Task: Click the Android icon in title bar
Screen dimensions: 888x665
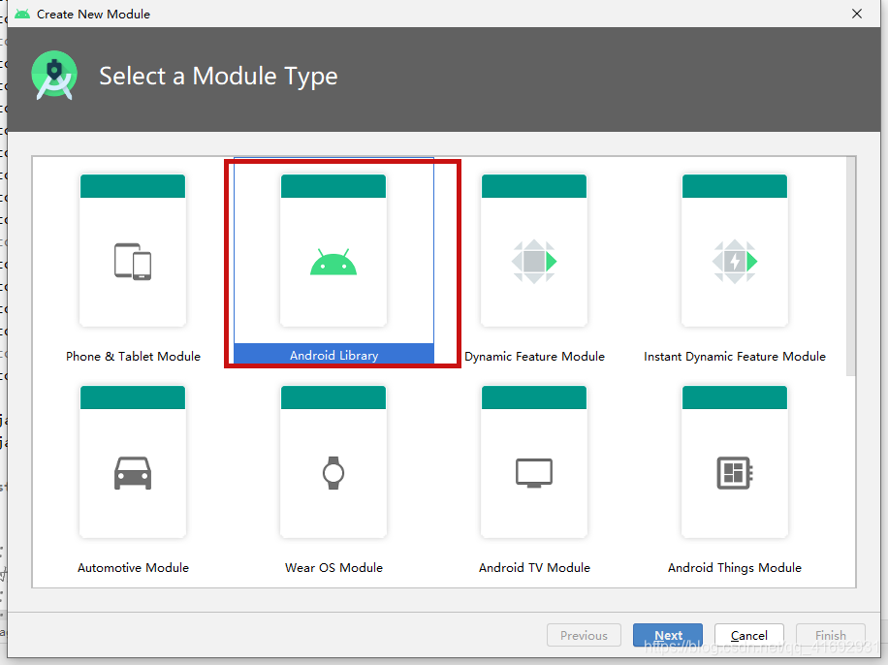Action: 22,15
